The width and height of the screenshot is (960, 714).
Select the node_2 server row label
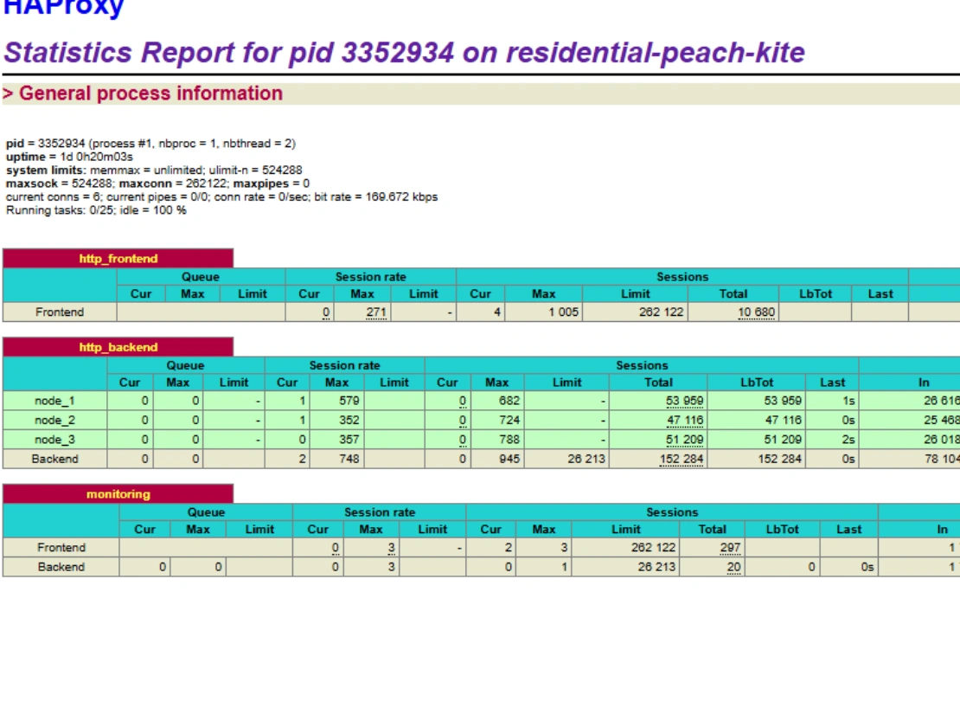[55, 421]
